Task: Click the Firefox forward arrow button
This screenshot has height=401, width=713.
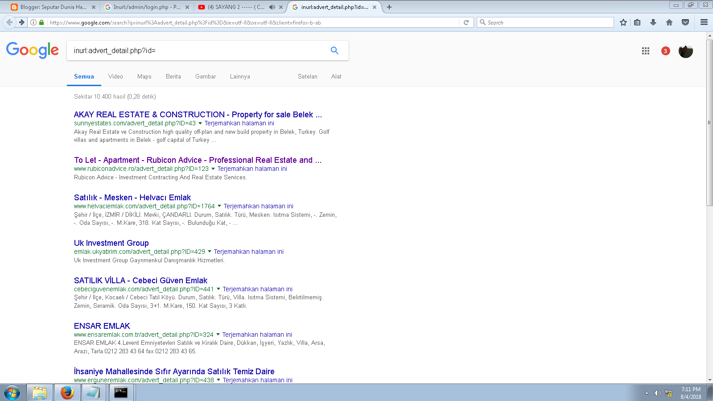Action: (21, 22)
